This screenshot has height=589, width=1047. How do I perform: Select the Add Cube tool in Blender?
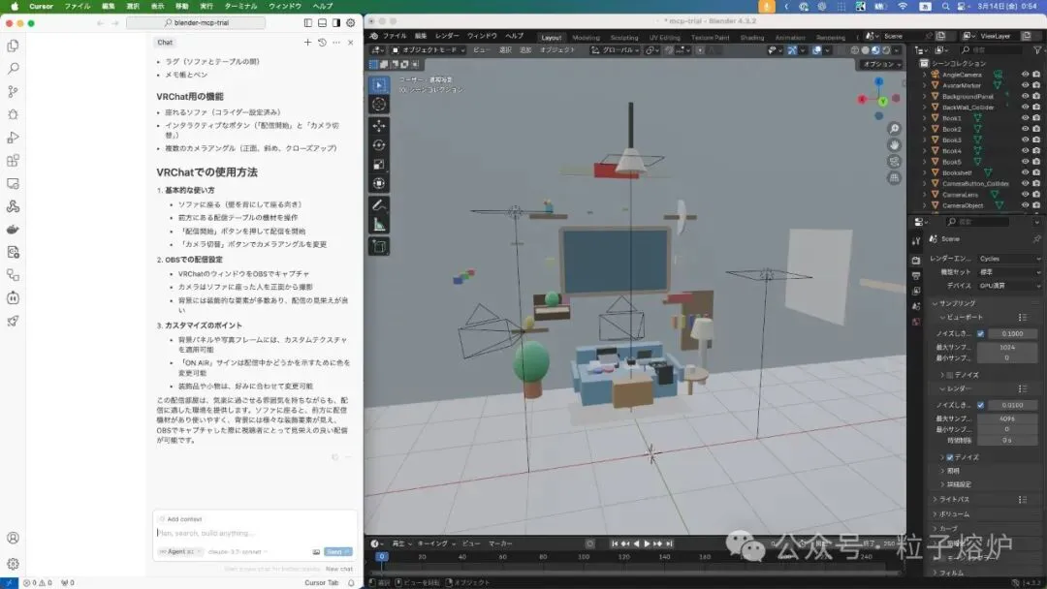click(379, 247)
